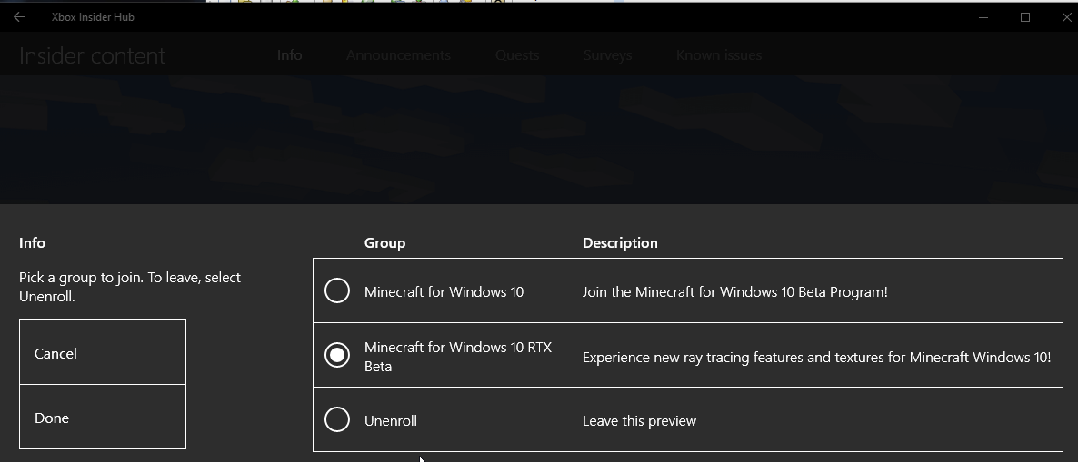Image resolution: width=1078 pixels, height=462 pixels.
Task: Maximize the Xbox Insider Hub window
Action: coord(1025,17)
